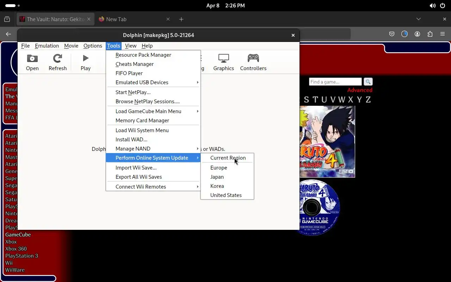Select Load Wii System Menu
This screenshot has width=451, height=282.
[x=153, y=130]
